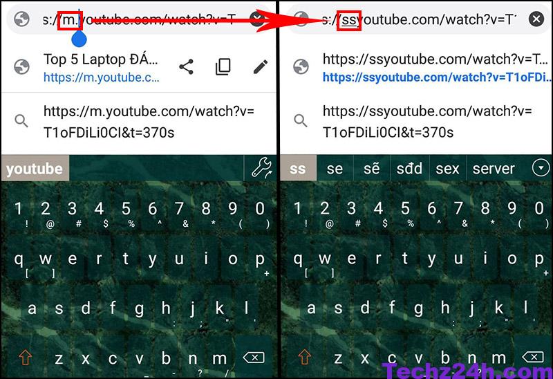Tap left search suggestion with m.youtube URL
The width and height of the screenshot is (553, 379).
139,122
